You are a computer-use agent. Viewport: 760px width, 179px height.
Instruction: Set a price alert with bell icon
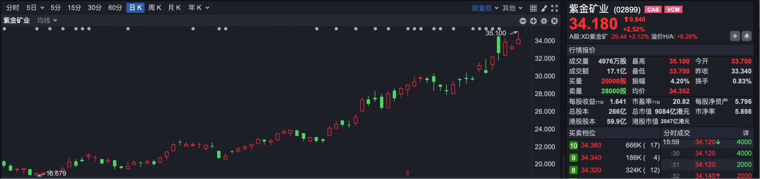(747, 36)
